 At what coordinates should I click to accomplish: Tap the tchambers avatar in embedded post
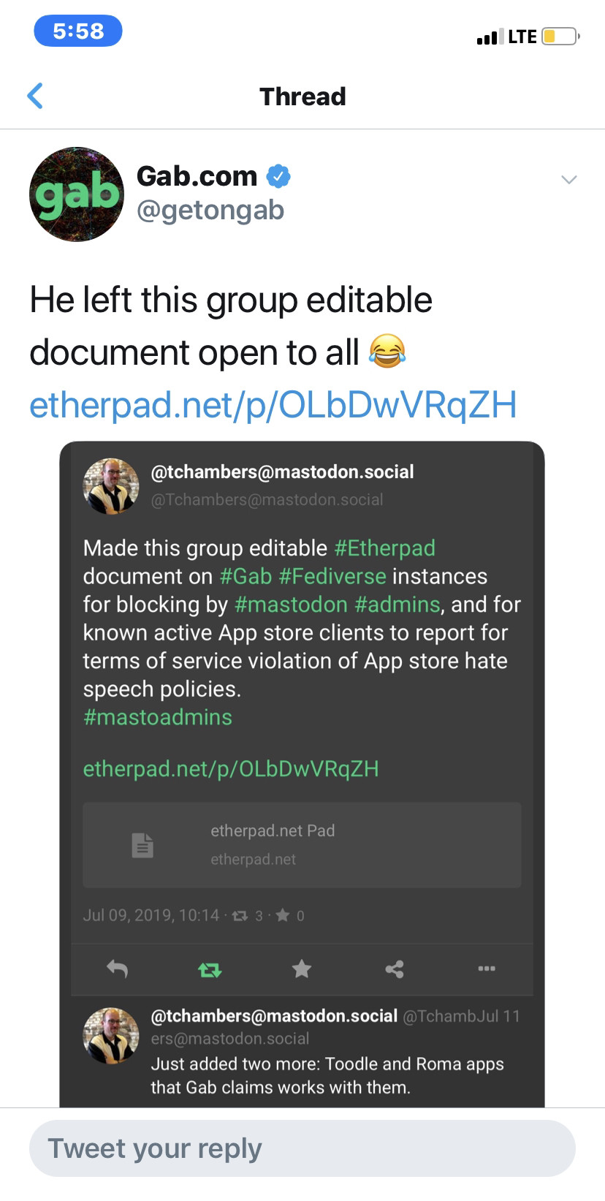111,486
